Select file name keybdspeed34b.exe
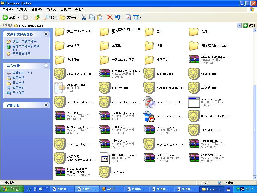Image resolution: width=257 pixels, height=193 pixels. coord(80,102)
